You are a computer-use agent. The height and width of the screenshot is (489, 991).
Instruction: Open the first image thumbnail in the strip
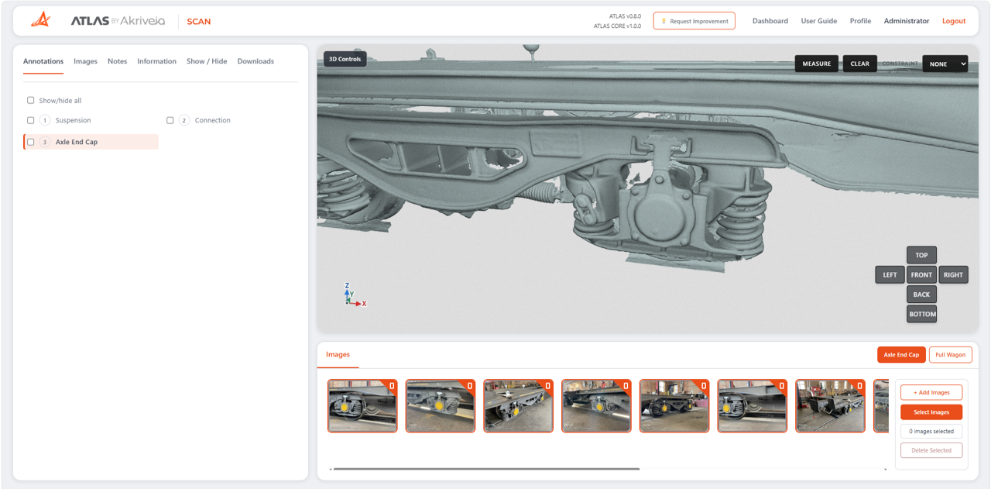tap(362, 405)
